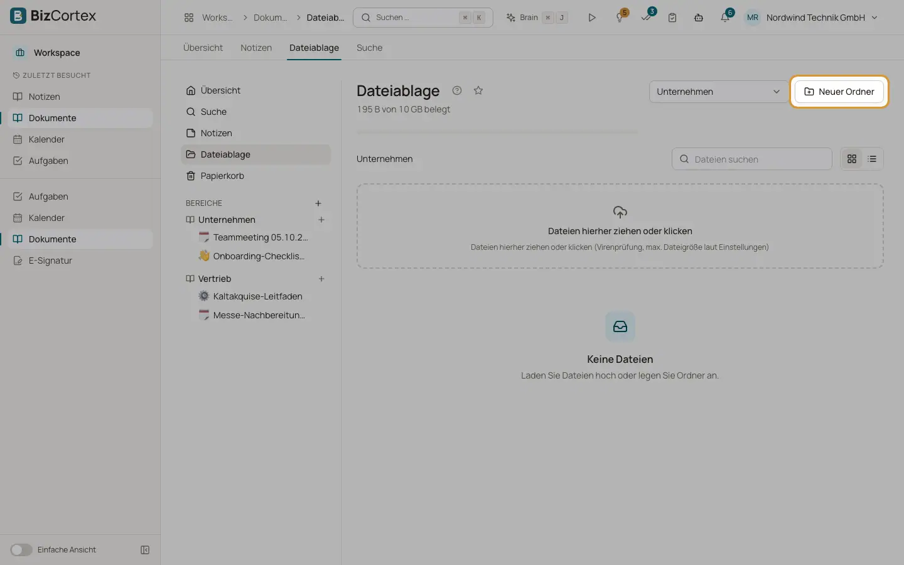This screenshot has height=565, width=904.
Task: Open the Unternehmen area dropdown
Action: (x=719, y=92)
